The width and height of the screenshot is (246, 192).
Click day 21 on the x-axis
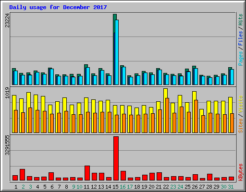click(x=159, y=187)
